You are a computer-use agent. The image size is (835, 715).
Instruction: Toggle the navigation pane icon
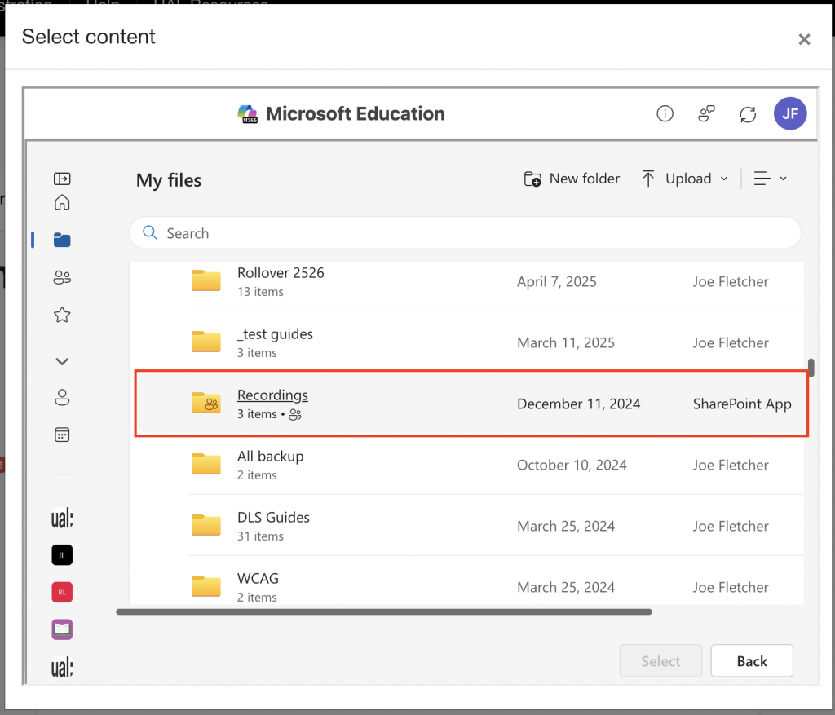pyautogui.click(x=62, y=179)
